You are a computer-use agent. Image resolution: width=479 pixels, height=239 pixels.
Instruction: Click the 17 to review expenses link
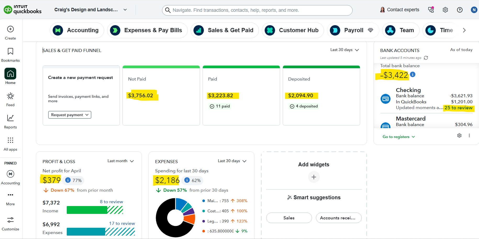pos(122,223)
